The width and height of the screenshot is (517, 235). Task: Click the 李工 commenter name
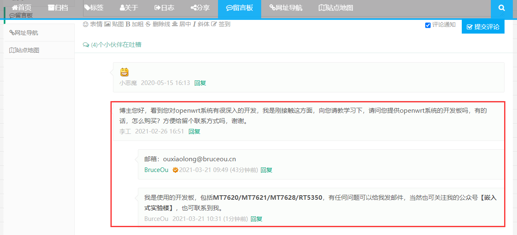(125, 131)
